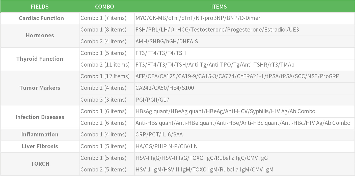Select the Combo 3 (3 items) cell

tap(103, 100)
